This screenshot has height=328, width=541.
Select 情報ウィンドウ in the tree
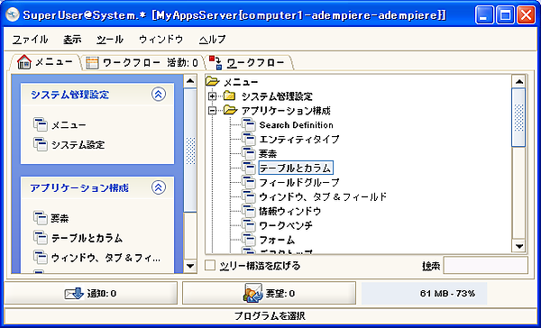pyautogui.click(x=290, y=211)
